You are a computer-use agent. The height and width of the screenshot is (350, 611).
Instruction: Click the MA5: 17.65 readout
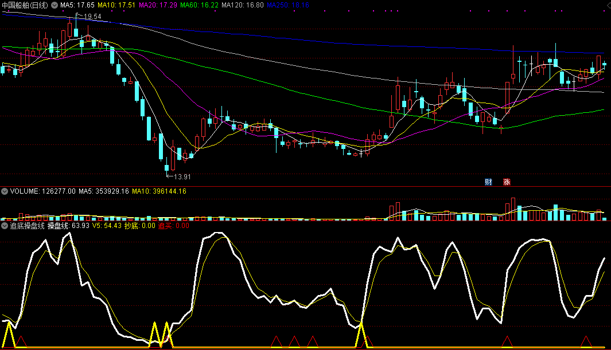tap(77, 5)
